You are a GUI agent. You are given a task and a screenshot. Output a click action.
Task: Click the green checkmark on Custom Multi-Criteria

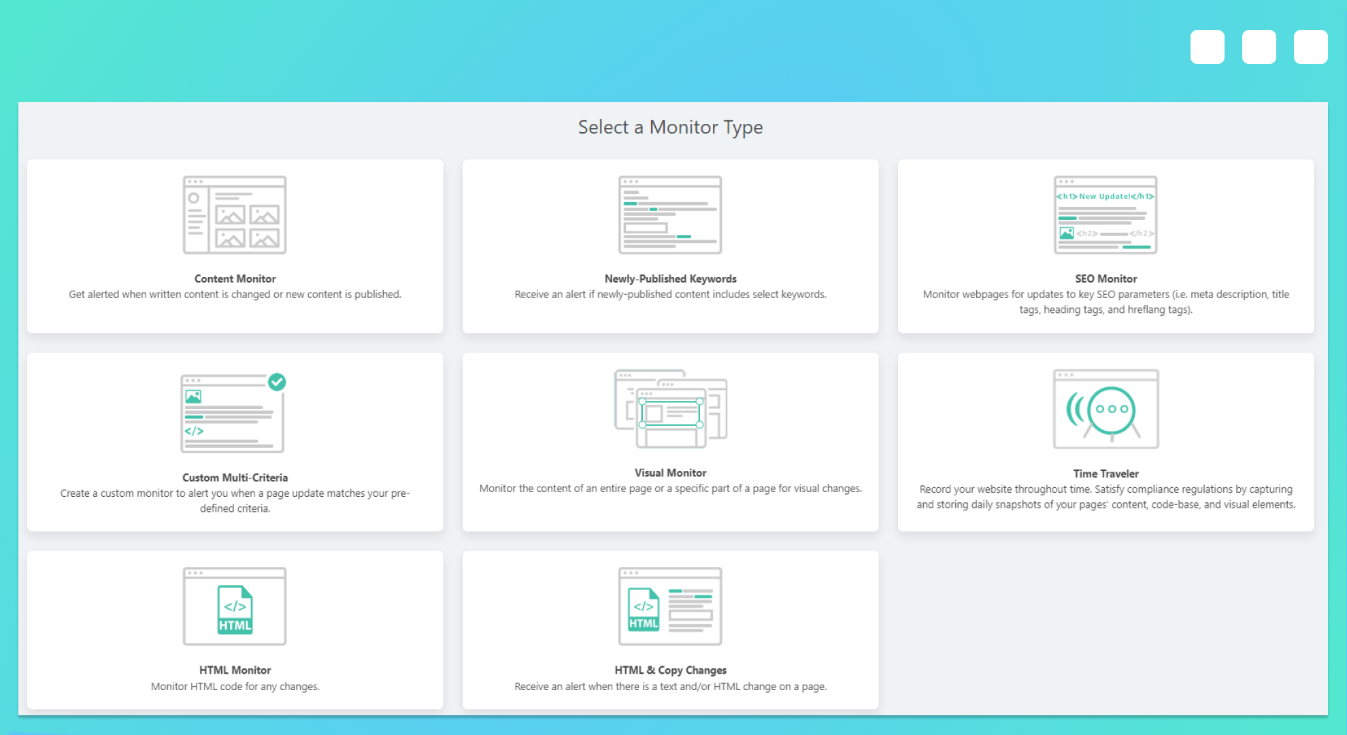click(x=277, y=382)
